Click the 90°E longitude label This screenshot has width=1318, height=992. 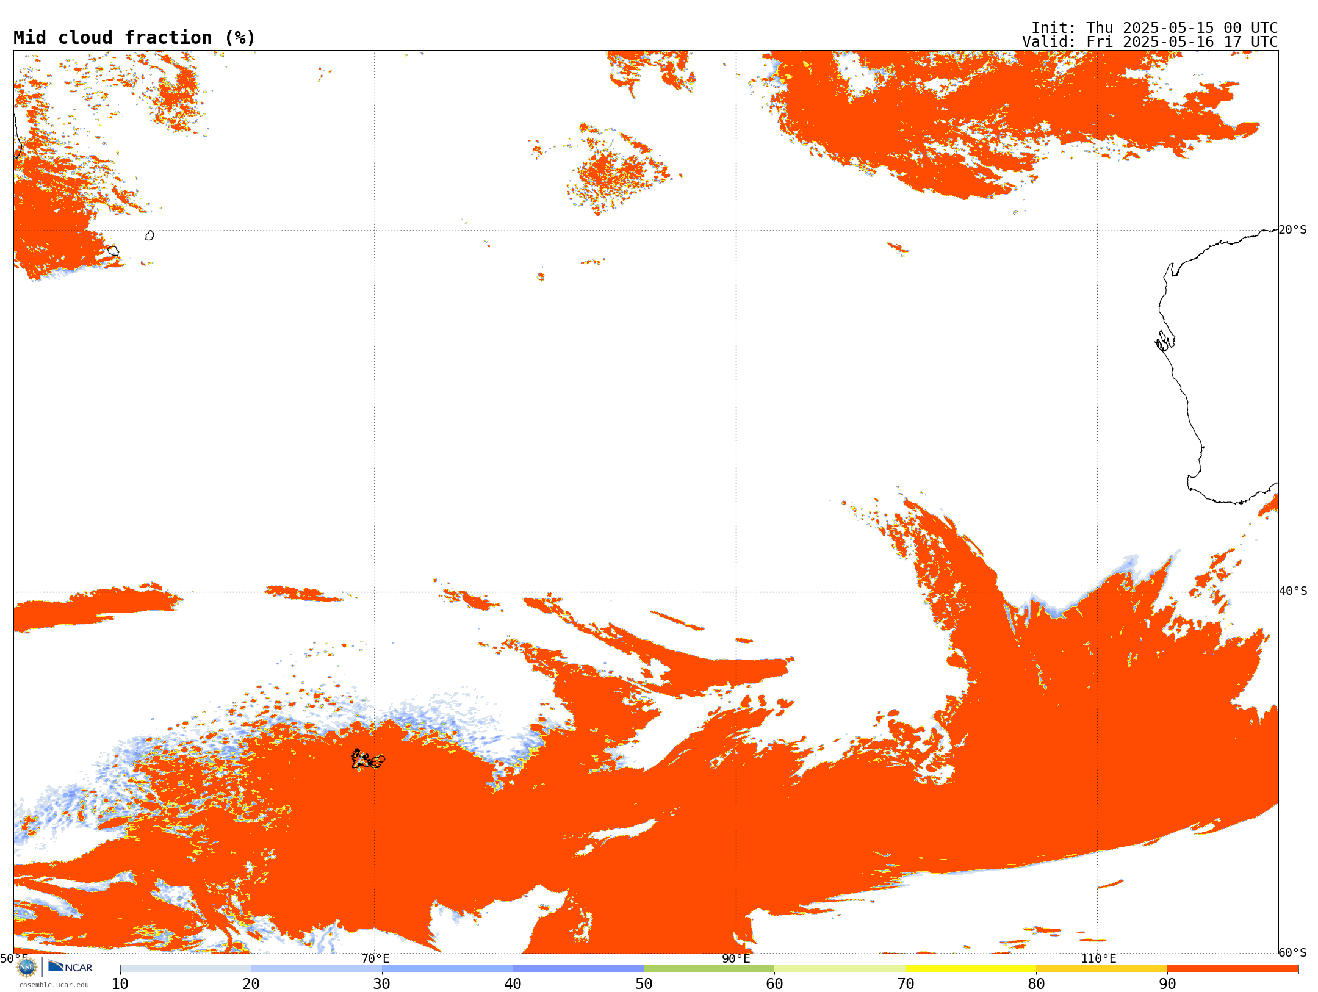tap(736, 958)
